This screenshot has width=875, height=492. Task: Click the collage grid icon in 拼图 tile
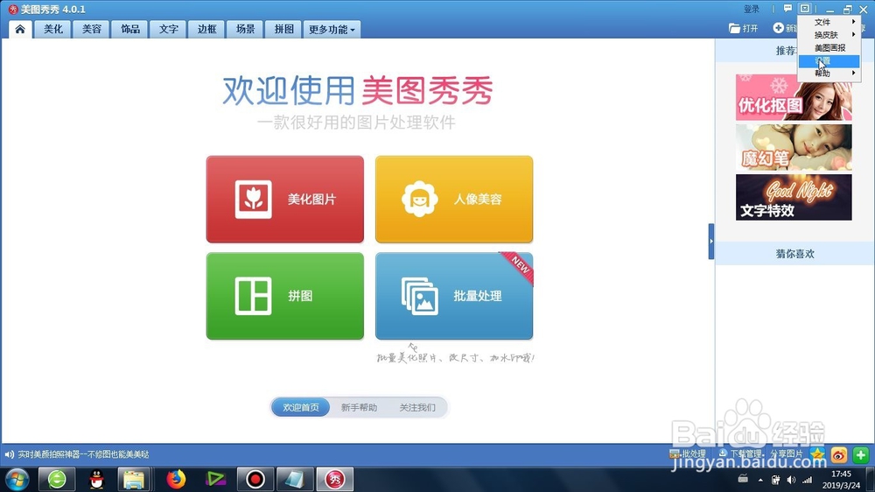pos(254,296)
